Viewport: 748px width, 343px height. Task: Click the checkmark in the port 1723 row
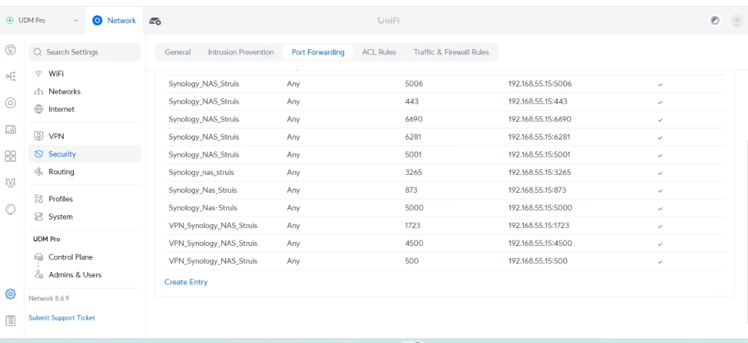coord(660,226)
